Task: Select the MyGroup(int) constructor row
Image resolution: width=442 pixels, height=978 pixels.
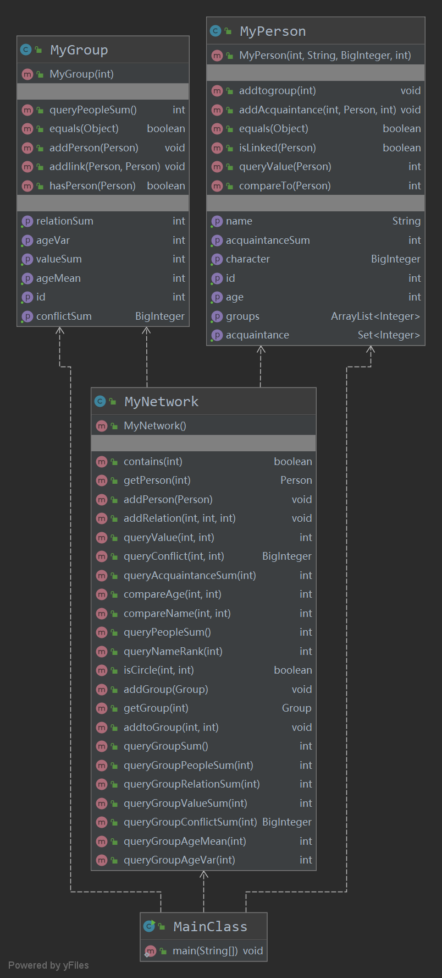Action: (x=81, y=74)
